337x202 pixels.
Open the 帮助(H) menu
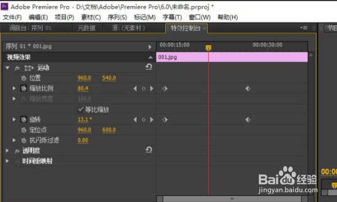228,17
